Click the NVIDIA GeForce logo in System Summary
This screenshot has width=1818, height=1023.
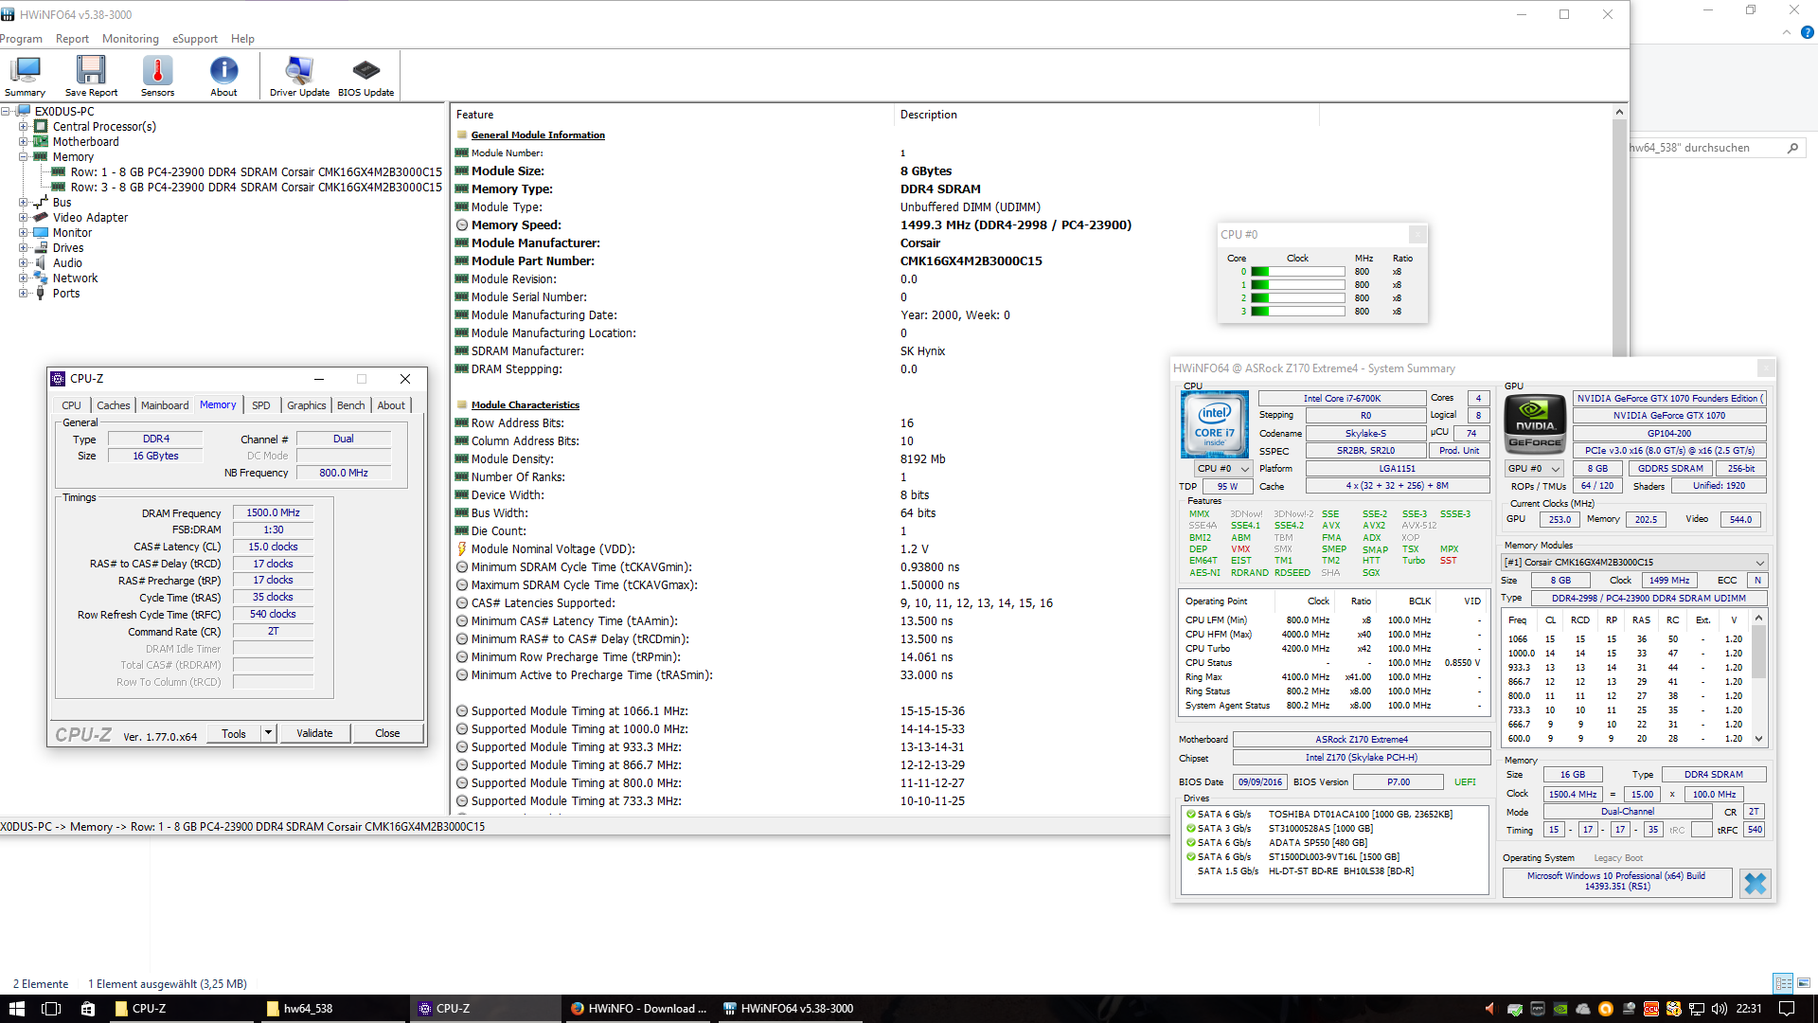(1535, 424)
